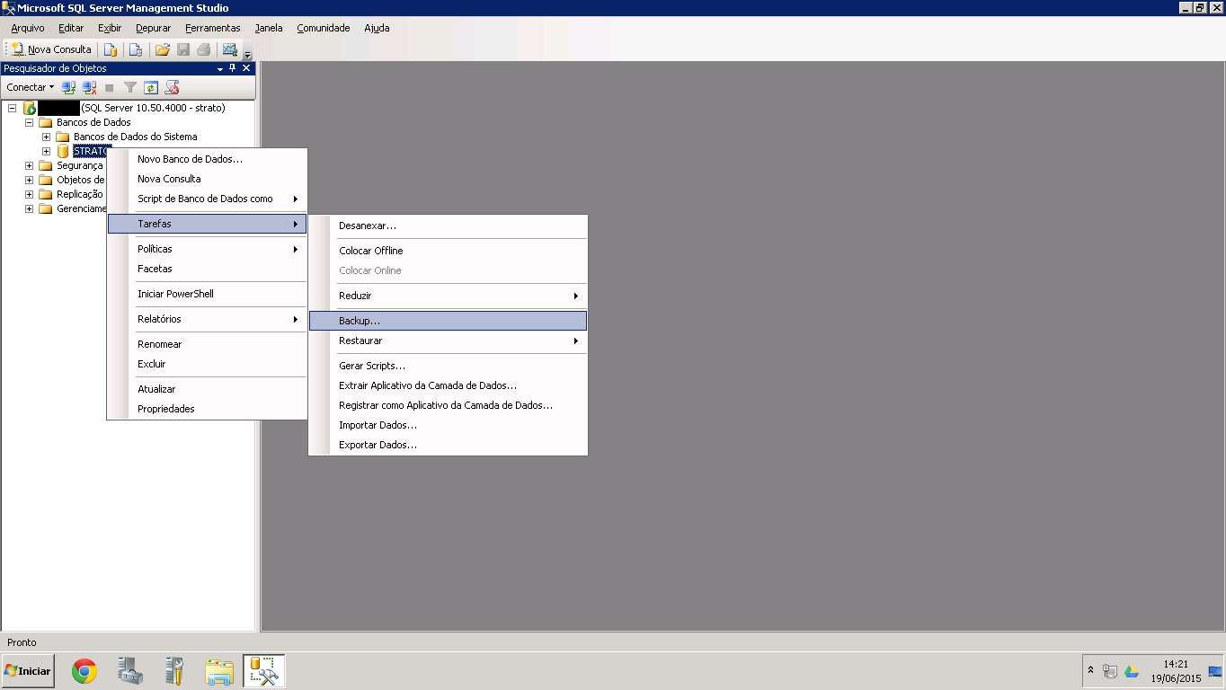Choose Excluir in the context menu
The image size is (1226, 690).
[207, 364]
